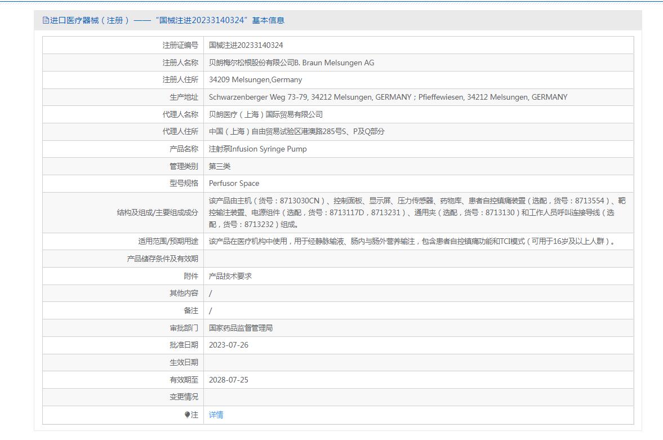Click the agent address 港澳路285号 cell
The height and width of the screenshot is (440, 663).
pyautogui.click(x=296, y=131)
